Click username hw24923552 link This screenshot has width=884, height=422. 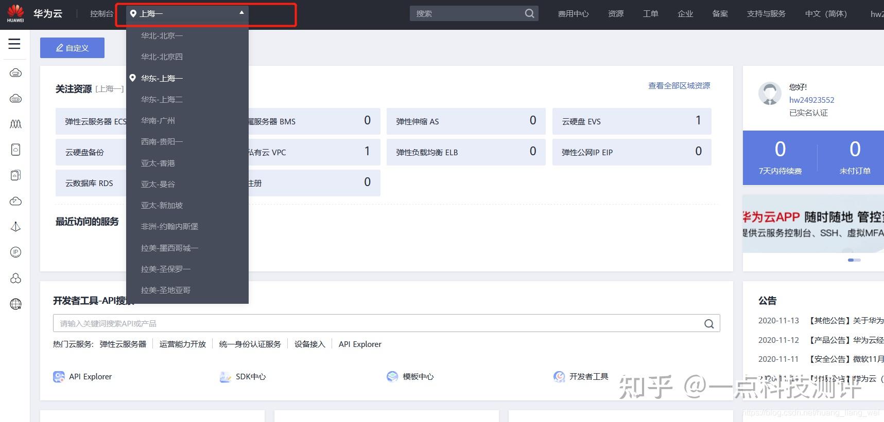811,100
